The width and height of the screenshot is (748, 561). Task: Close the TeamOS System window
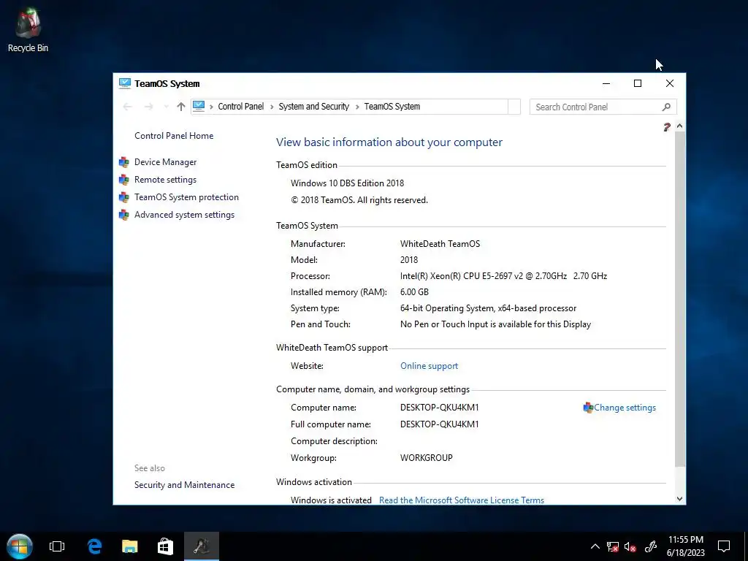click(x=669, y=83)
